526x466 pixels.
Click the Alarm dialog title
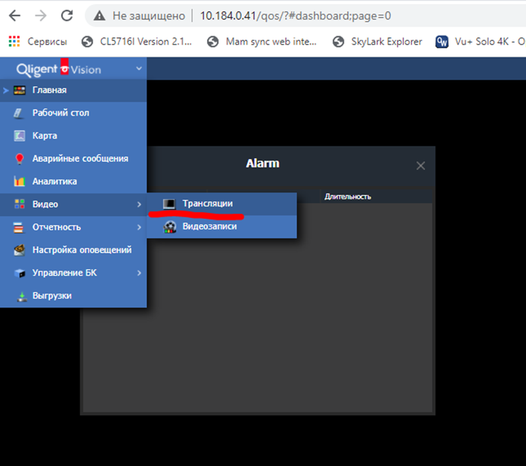262,163
